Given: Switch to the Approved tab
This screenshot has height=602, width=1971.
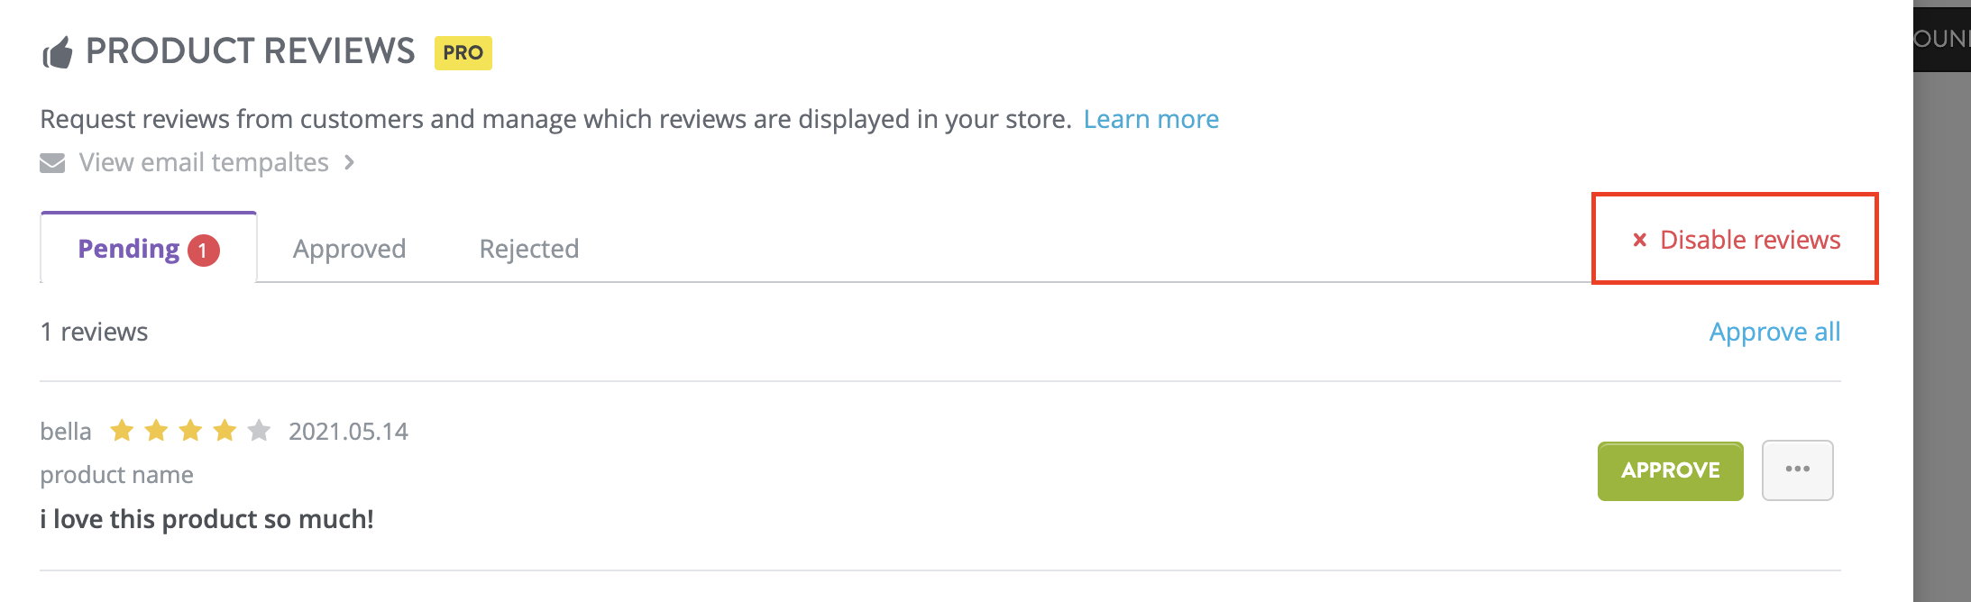Looking at the screenshot, I should (x=349, y=249).
